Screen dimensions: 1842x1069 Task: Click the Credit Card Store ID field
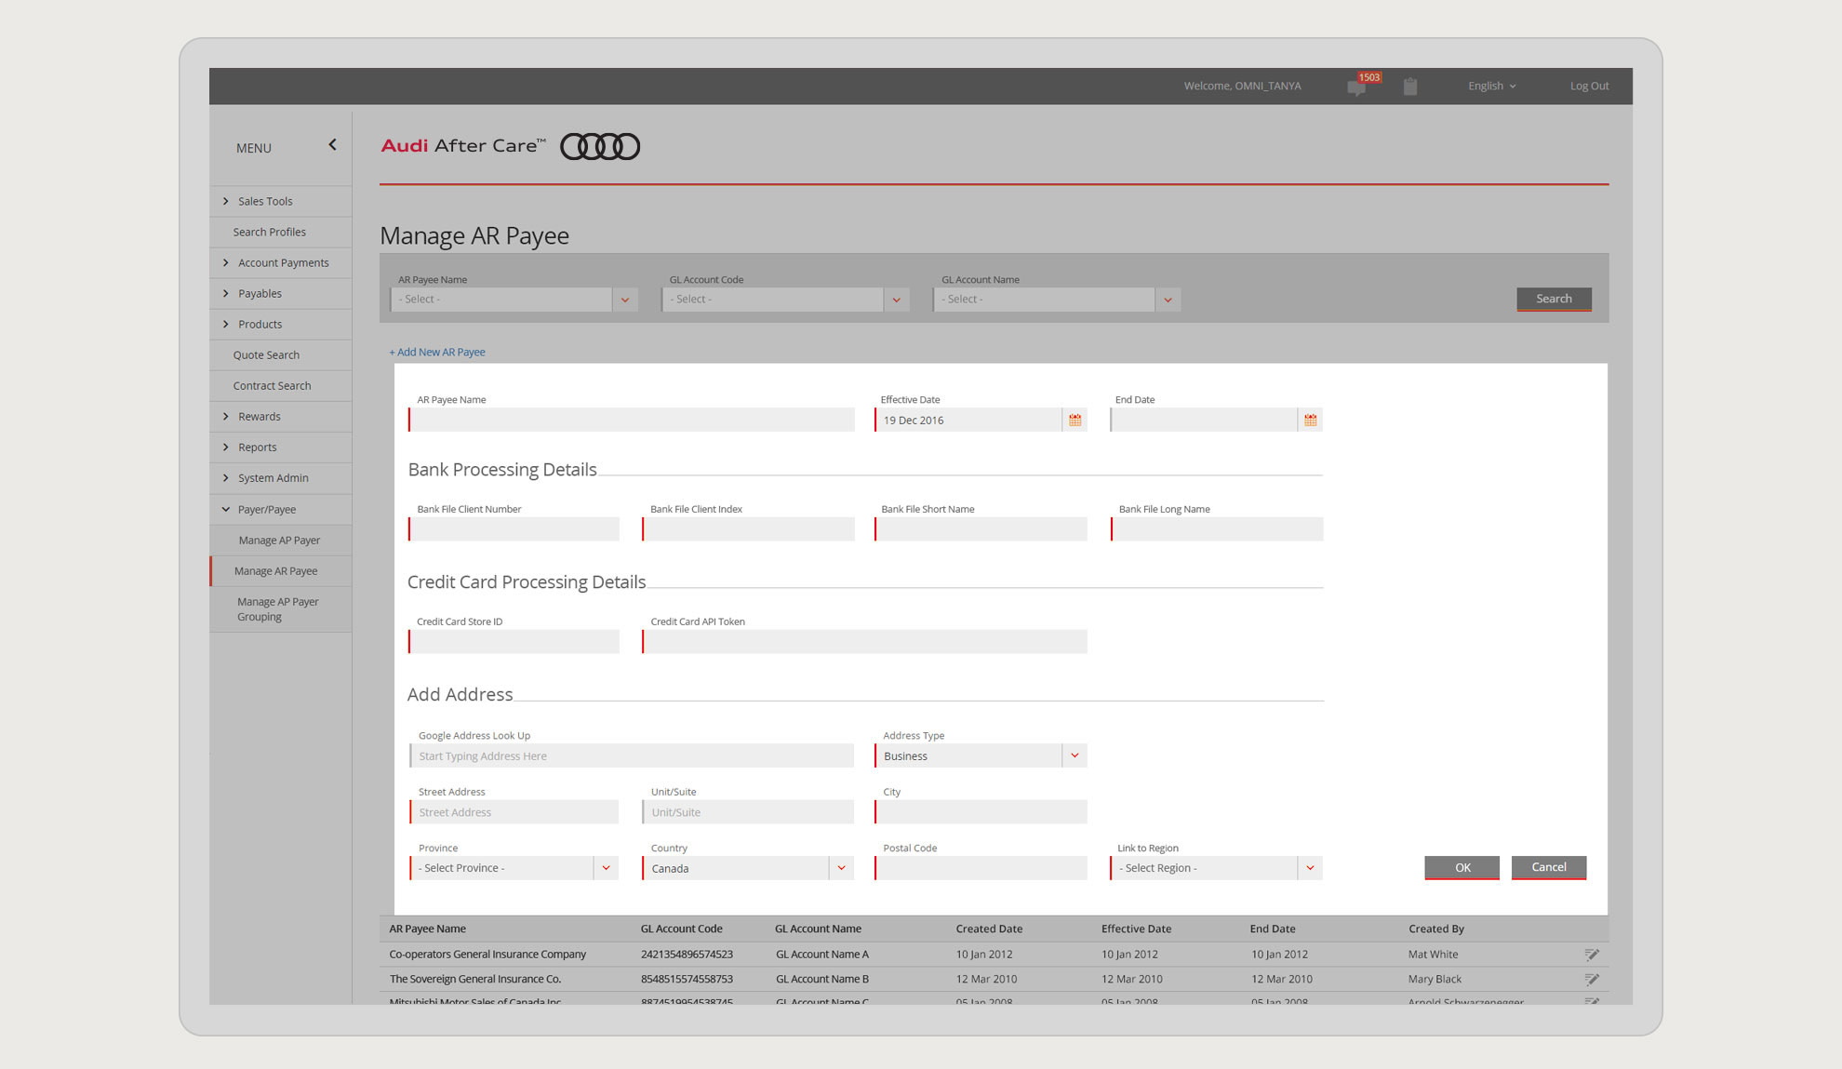tap(514, 642)
